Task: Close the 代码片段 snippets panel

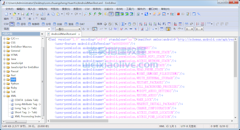Action: click(42, 34)
